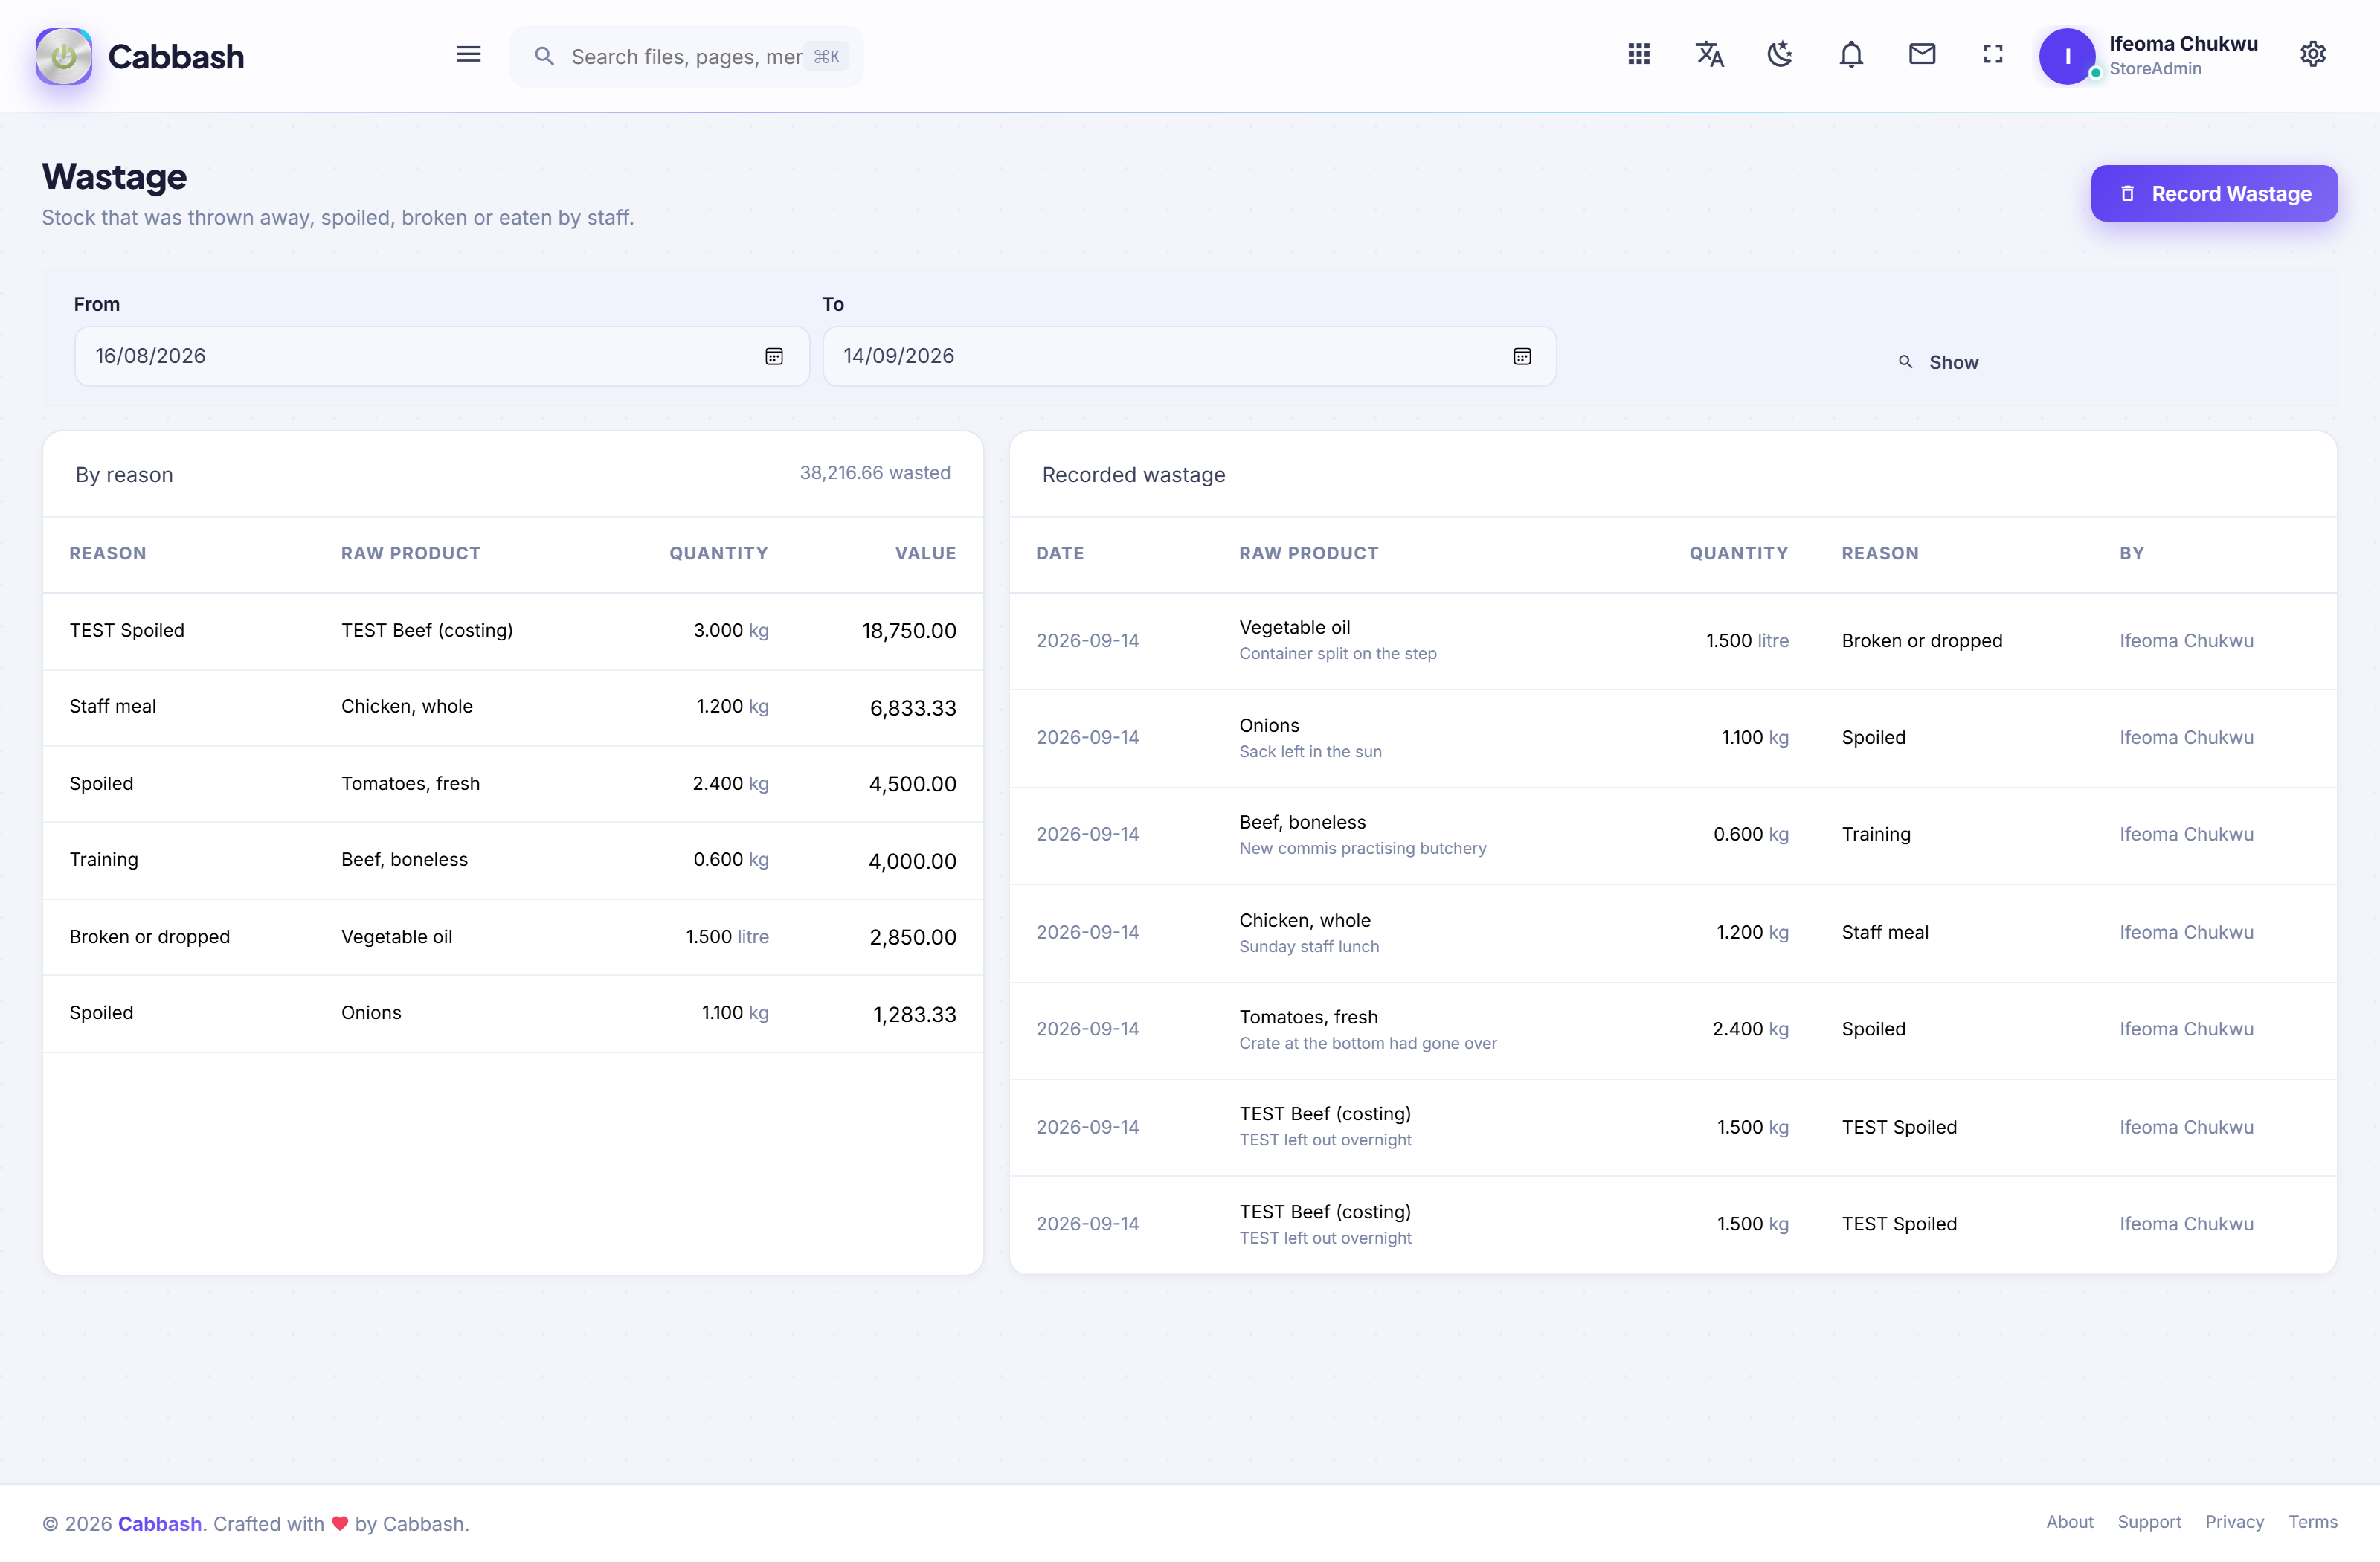Open the From date calendar picker
Image resolution: width=2380 pixels, height=1562 pixels.
[x=774, y=356]
